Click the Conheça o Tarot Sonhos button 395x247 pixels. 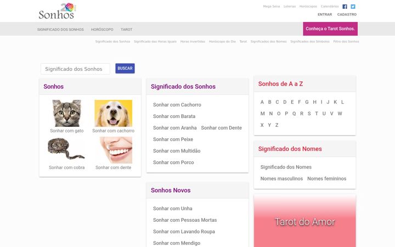click(330, 29)
